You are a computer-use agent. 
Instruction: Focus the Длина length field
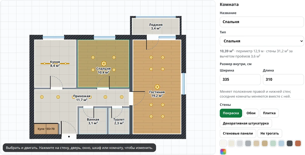(283, 79)
